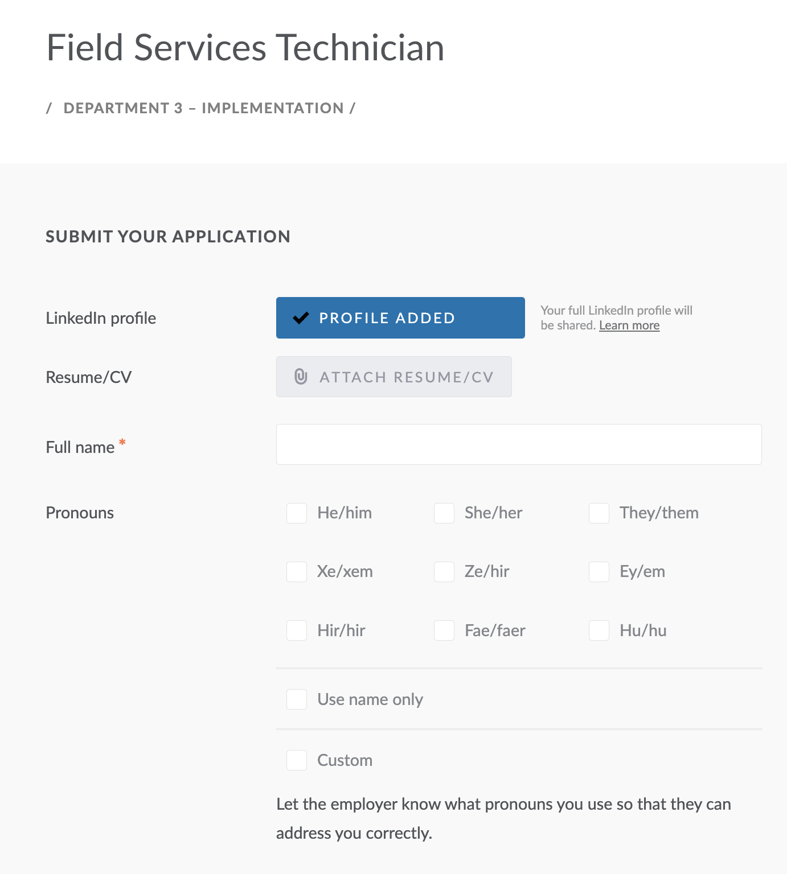The height and width of the screenshot is (874, 787).
Task: Enable the Ze/hir checkbox
Action: coord(444,572)
